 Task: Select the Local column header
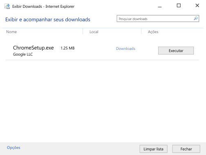point(94,32)
